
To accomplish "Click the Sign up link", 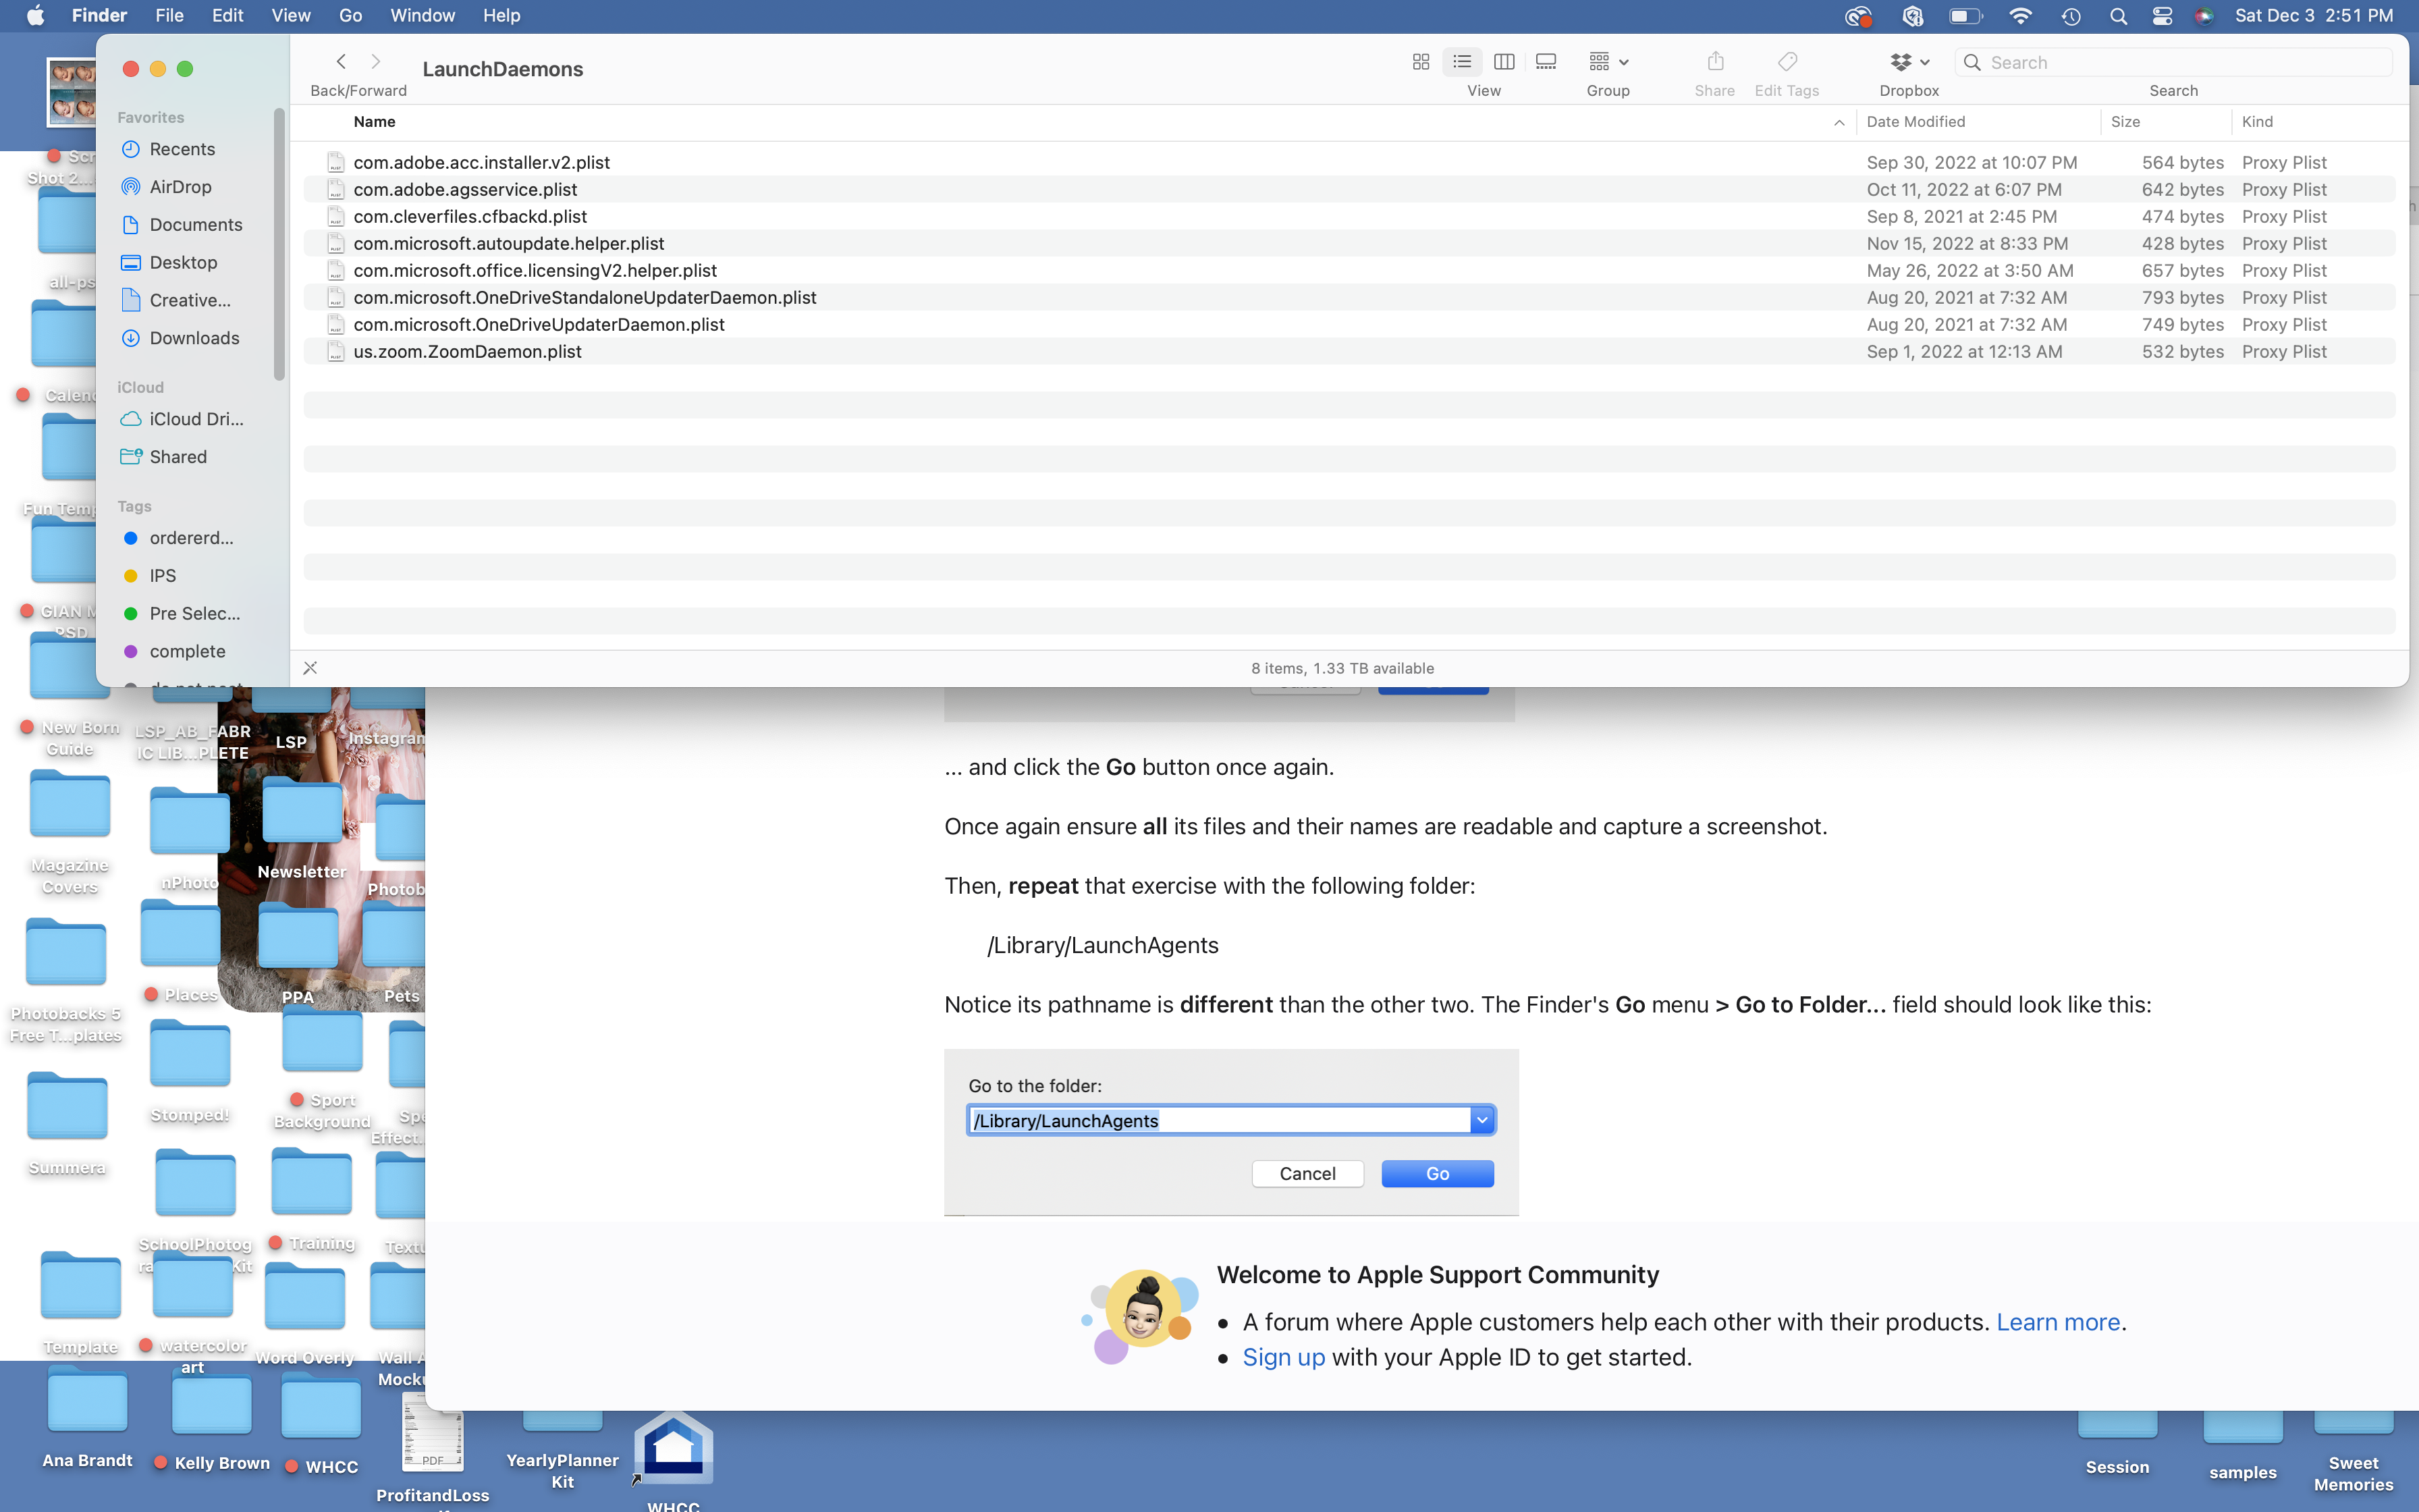I will [x=1284, y=1357].
